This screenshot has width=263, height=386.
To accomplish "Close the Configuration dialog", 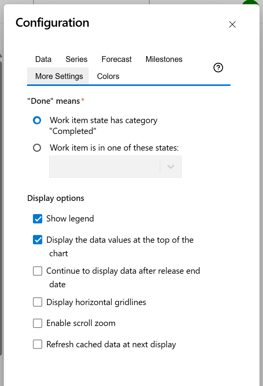I will point(232,24).
